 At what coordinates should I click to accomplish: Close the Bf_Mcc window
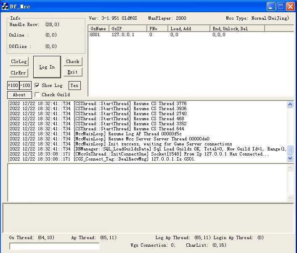click(x=290, y=6)
